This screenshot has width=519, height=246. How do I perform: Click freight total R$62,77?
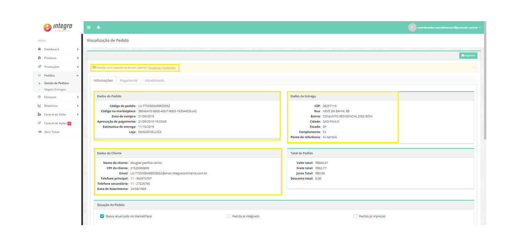[321, 168]
